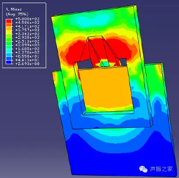Screen dimensions: 179x178
Task: Click the Avg: 75% legend label
Action: click(x=17, y=14)
